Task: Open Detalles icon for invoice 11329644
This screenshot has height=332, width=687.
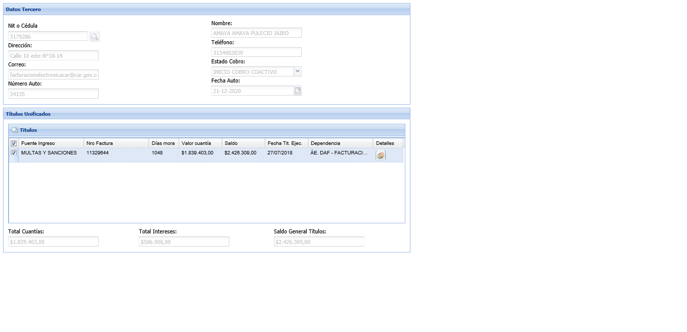Action: (x=381, y=155)
